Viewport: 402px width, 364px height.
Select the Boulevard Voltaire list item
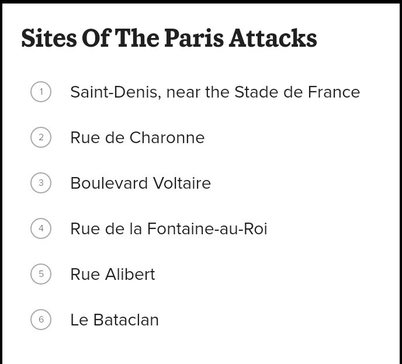140,183
